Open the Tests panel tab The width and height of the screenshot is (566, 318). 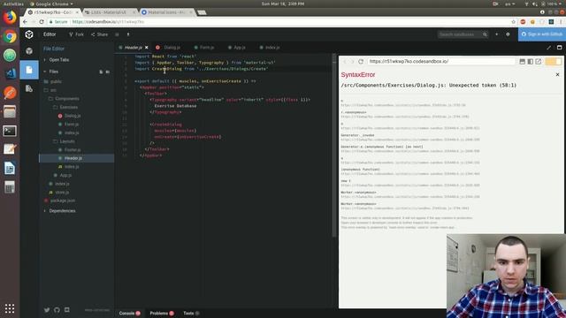191,314
